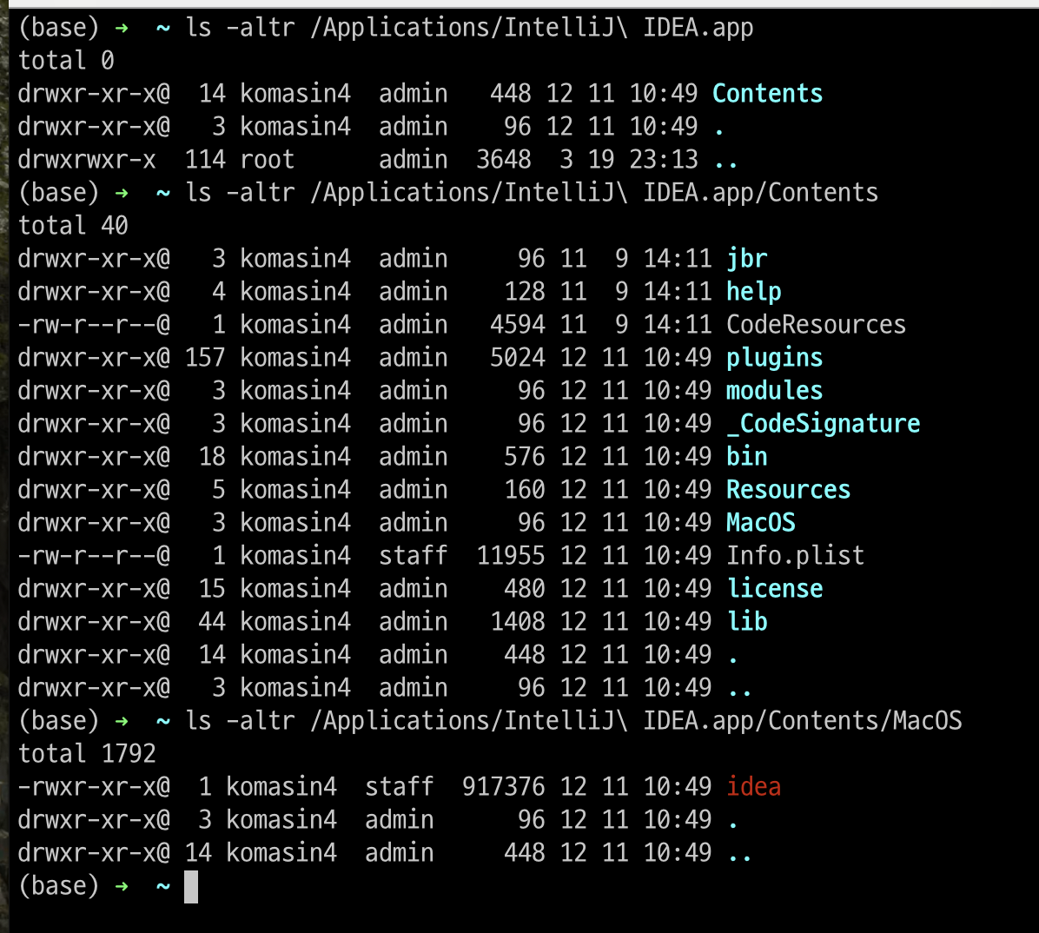Click the link count '18' in bin row

[212, 457]
